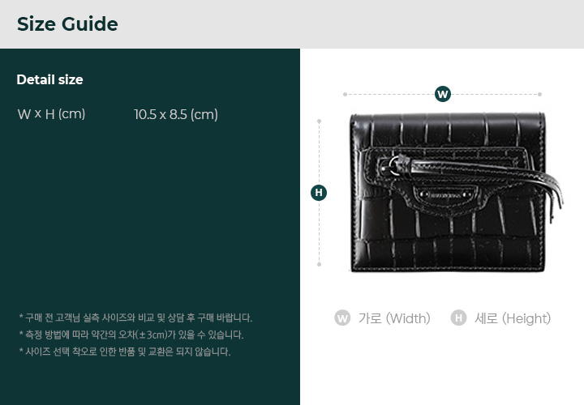Click the left dot of the width line
The width and height of the screenshot is (584, 405).
[345, 95]
